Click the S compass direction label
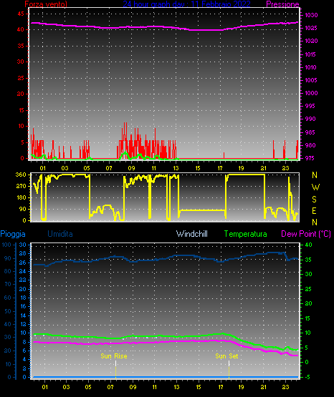 click(x=314, y=200)
